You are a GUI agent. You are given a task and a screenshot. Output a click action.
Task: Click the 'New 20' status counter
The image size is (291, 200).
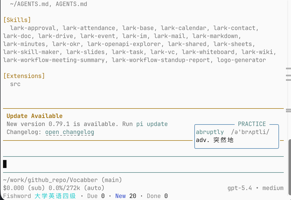tap(126, 196)
